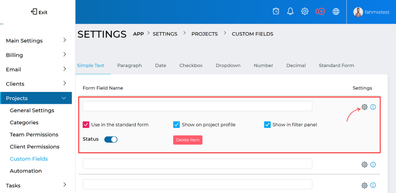This screenshot has width=396, height=193.
Task: Click the info icon in the third field row
Action: pyautogui.click(x=373, y=185)
